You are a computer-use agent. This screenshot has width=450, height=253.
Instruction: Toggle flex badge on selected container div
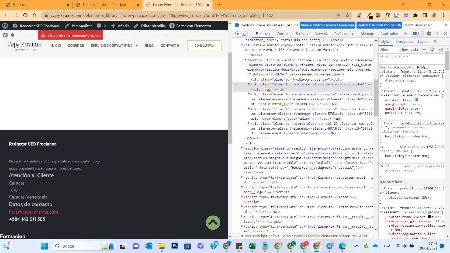click(268, 89)
